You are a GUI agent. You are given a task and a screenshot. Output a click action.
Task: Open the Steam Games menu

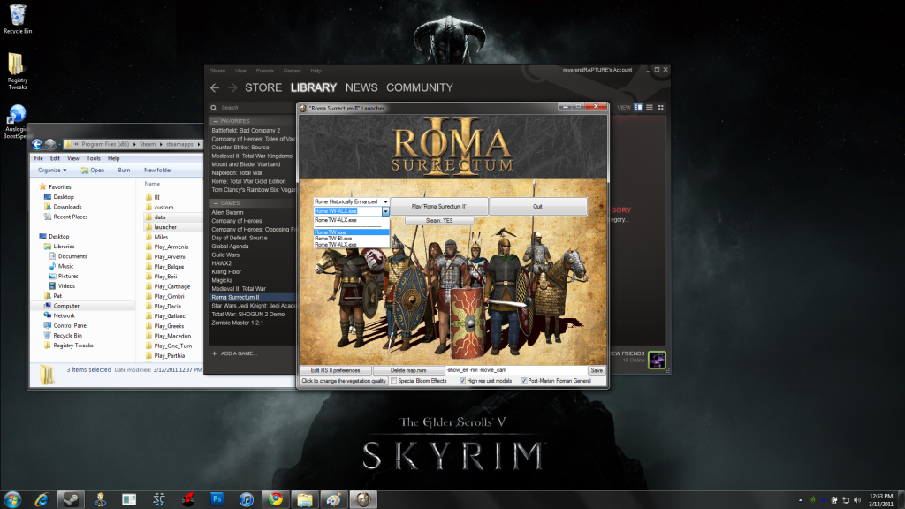point(292,71)
